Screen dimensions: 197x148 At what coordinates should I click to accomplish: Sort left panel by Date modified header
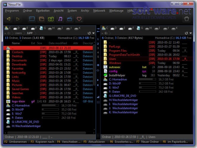click(58, 43)
